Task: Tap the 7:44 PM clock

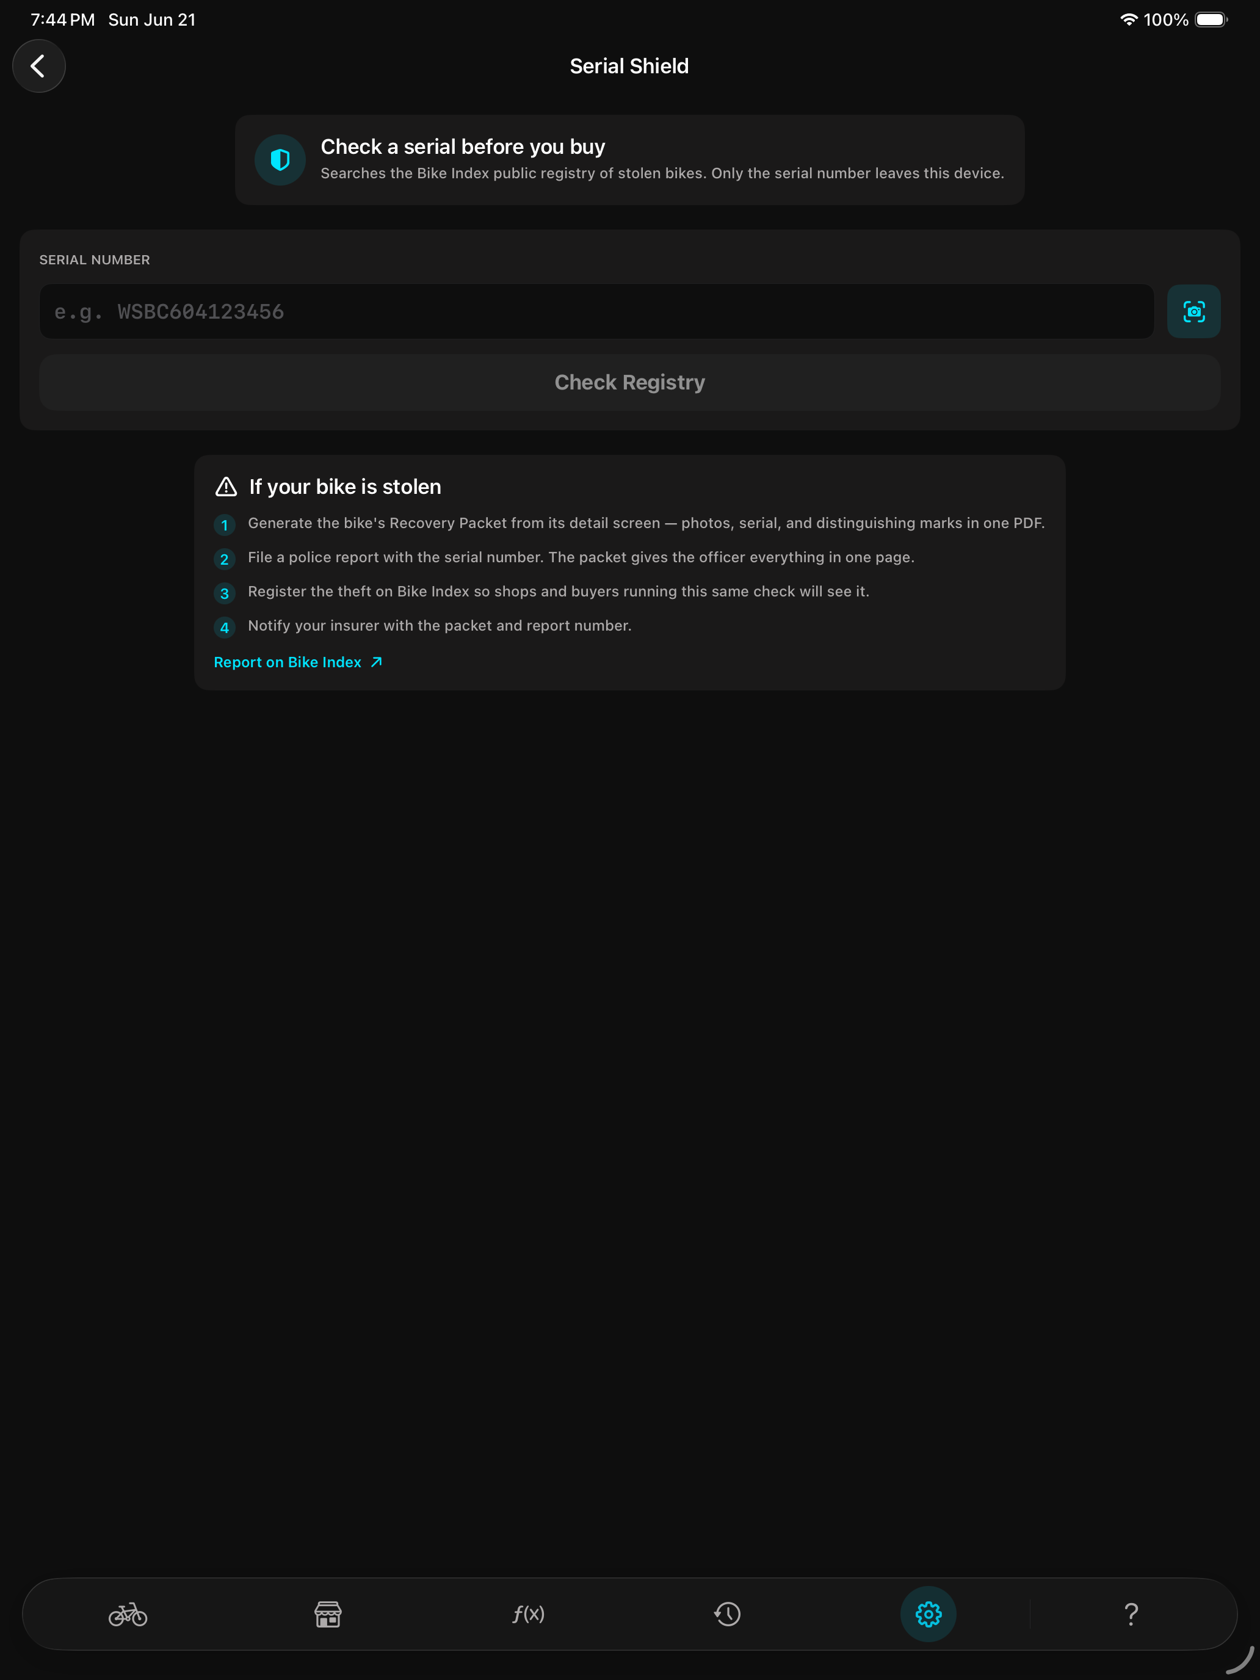Action: coord(62,20)
